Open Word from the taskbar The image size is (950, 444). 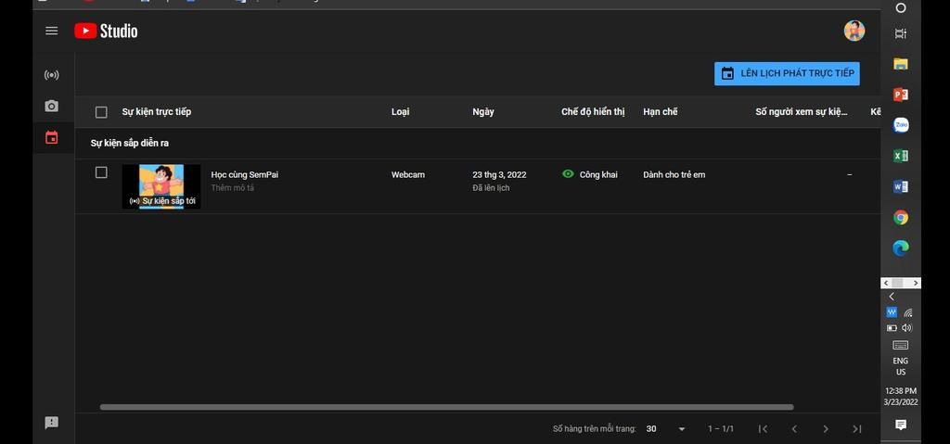[901, 186]
